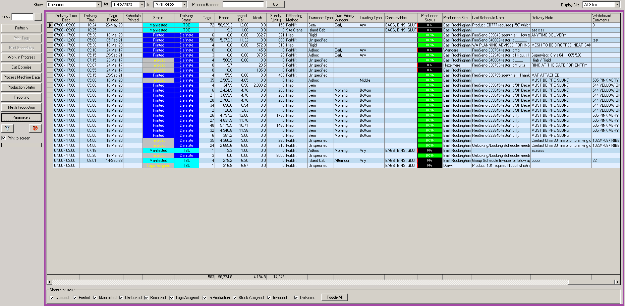Image resolution: width=625 pixels, height=306 pixels.
Task: Click the ellipsis button beside Find
Action: (38, 17)
